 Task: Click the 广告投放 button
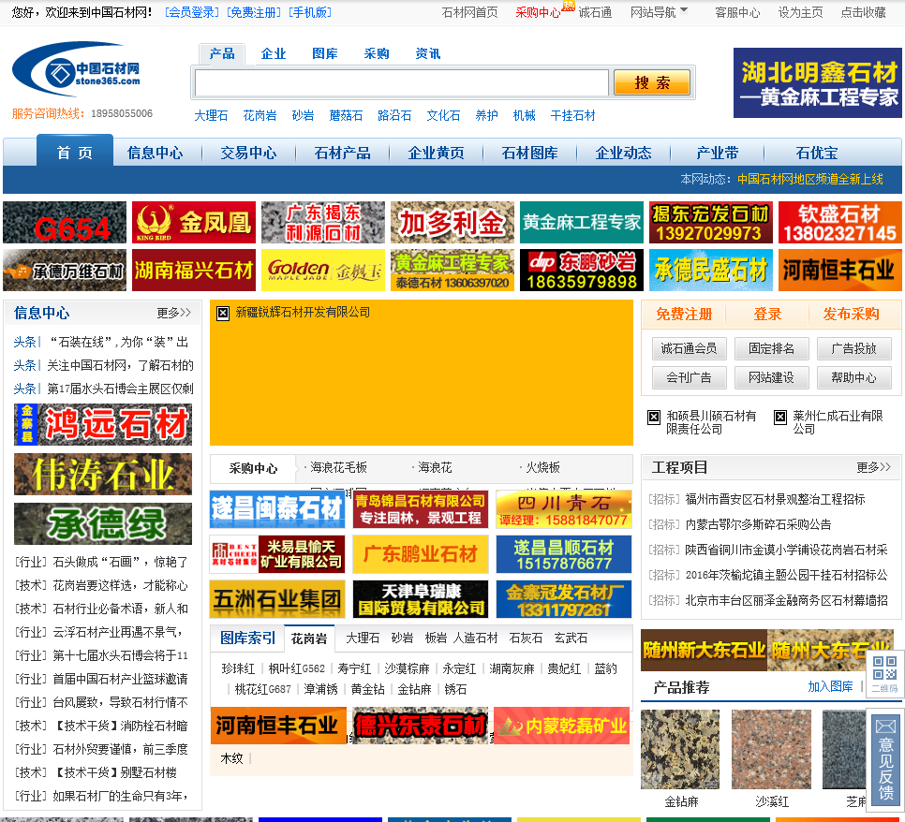[x=854, y=348]
